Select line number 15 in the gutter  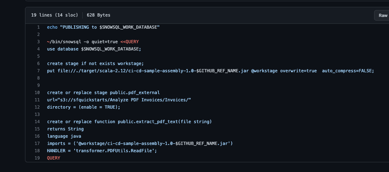pos(37,129)
